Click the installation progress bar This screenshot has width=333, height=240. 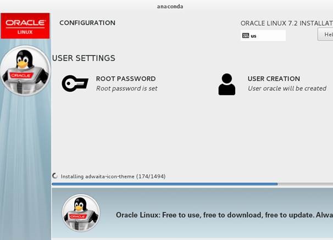pyautogui.click(x=192, y=184)
